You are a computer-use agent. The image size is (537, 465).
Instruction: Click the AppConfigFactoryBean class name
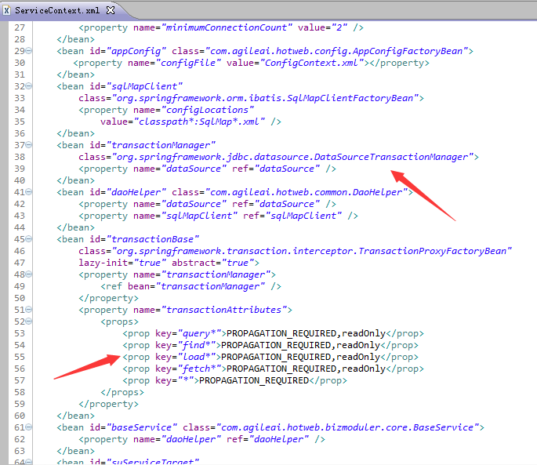pos(408,51)
